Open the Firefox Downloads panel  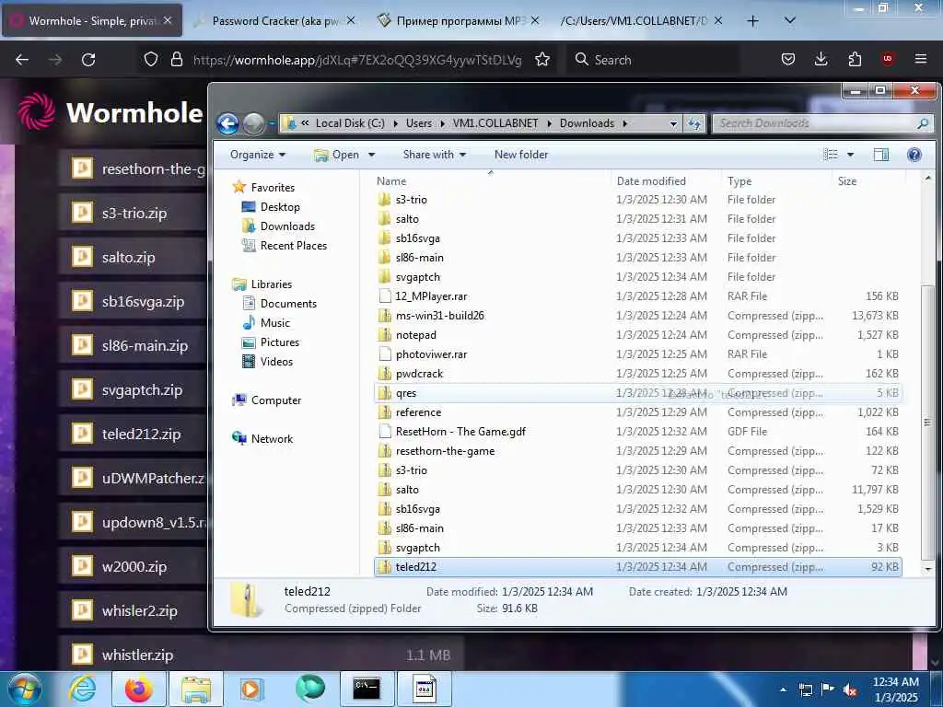[x=821, y=59]
